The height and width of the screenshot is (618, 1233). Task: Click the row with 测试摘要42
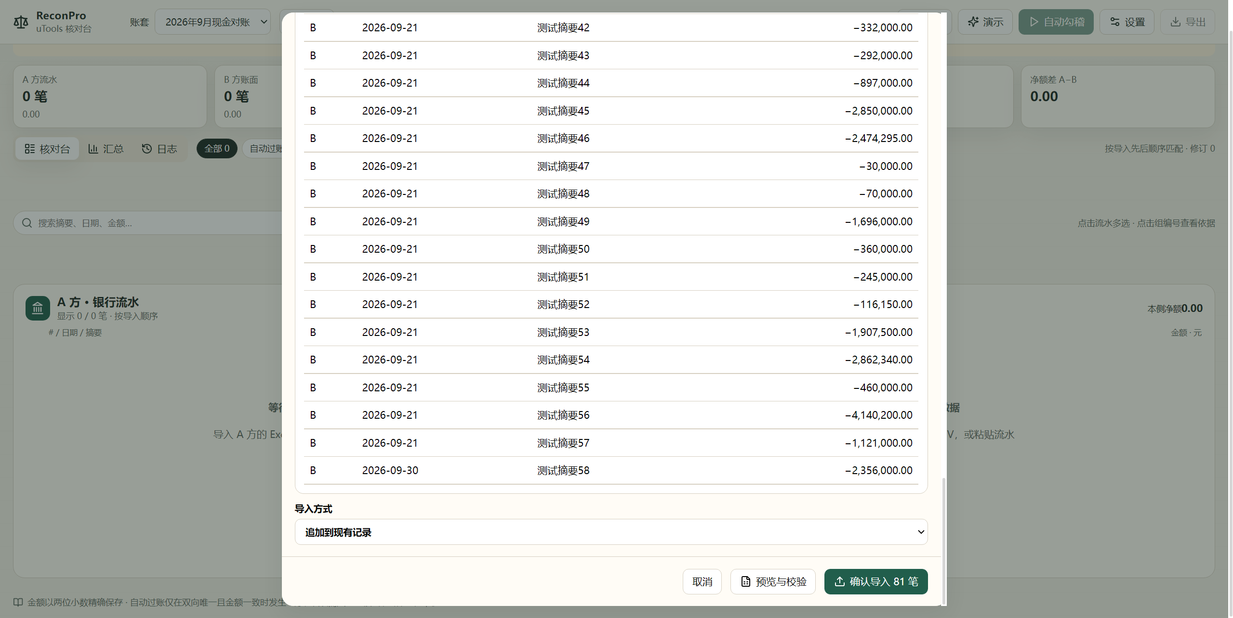(x=611, y=28)
